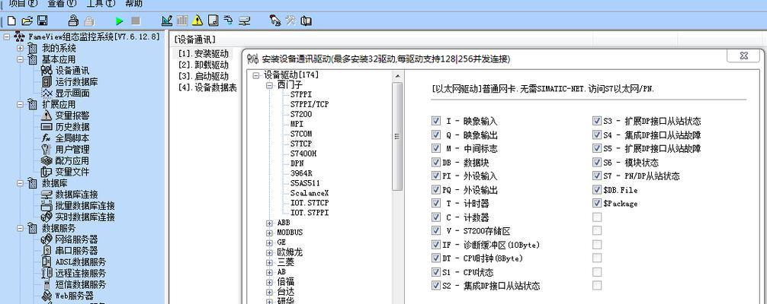The height and width of the screenshot is (304, 767).
Task: Collapse the 设备驱动[174] tree node
Action: [255, 76]
